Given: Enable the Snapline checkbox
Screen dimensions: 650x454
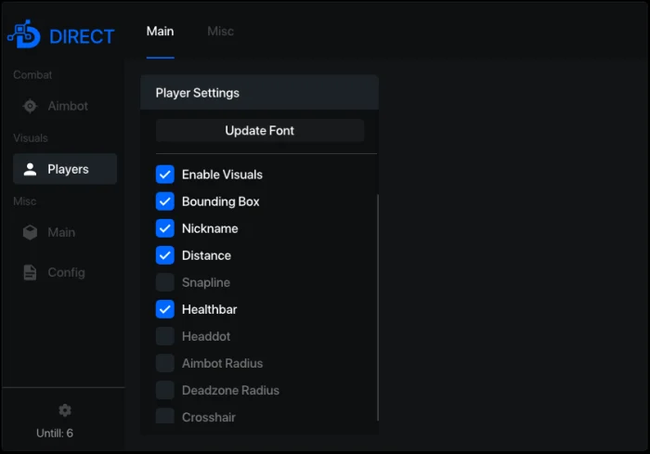Looking at the screenshot, I should click(x=165, y=282).
